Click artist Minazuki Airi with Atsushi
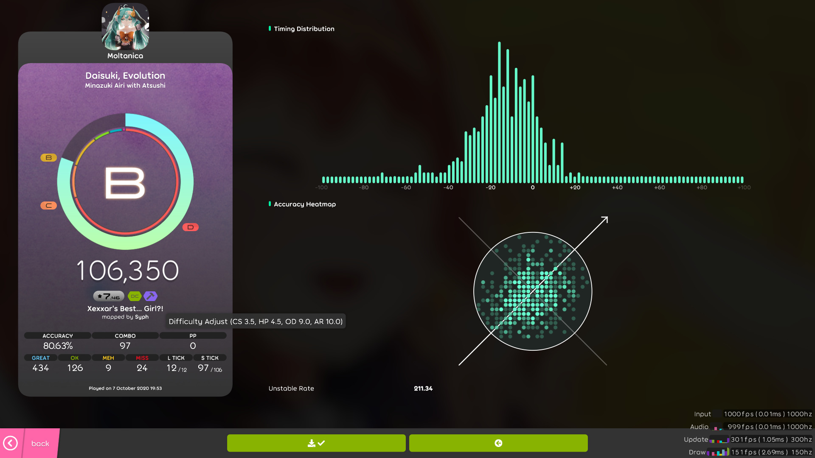Viewport: 815px width, 458px height. [125, 85]
